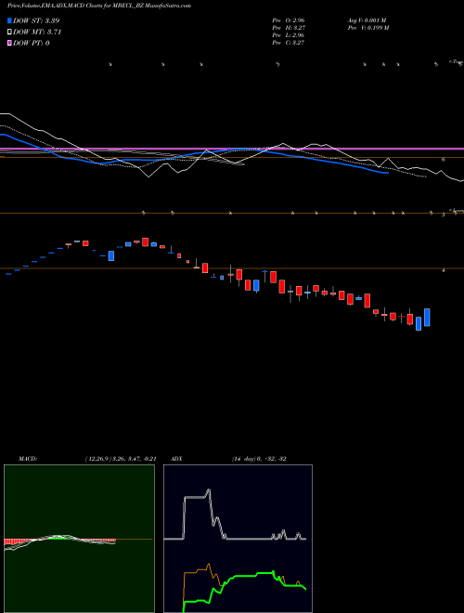Click the magenta DOW PT legend swatch
Image resolution: width=464 pixels, height=613 pixels.
9,43
